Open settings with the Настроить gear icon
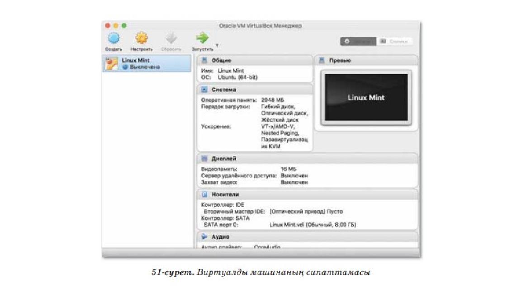521x293 pixels. pos(142,38)
